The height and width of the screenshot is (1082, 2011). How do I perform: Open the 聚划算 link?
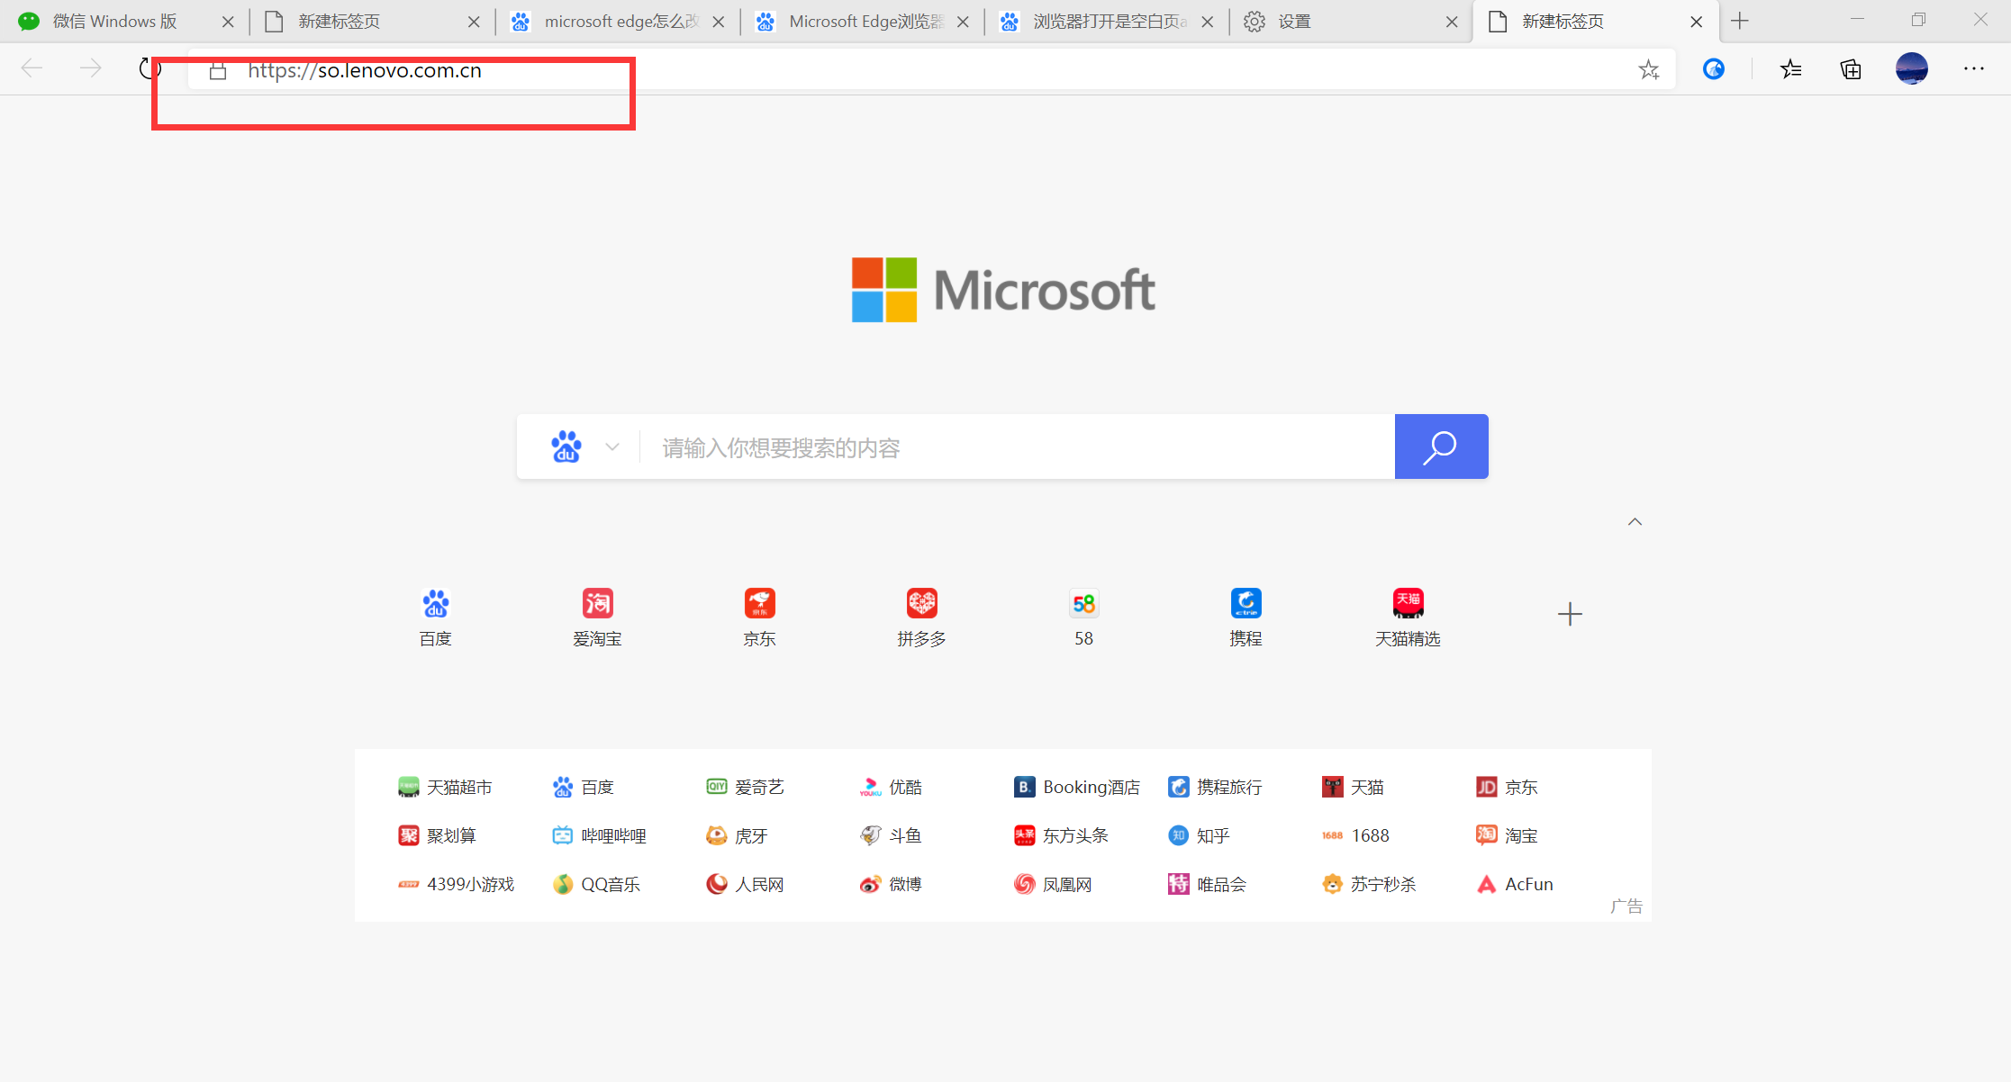pyautogui.click(x=437, y=836)
